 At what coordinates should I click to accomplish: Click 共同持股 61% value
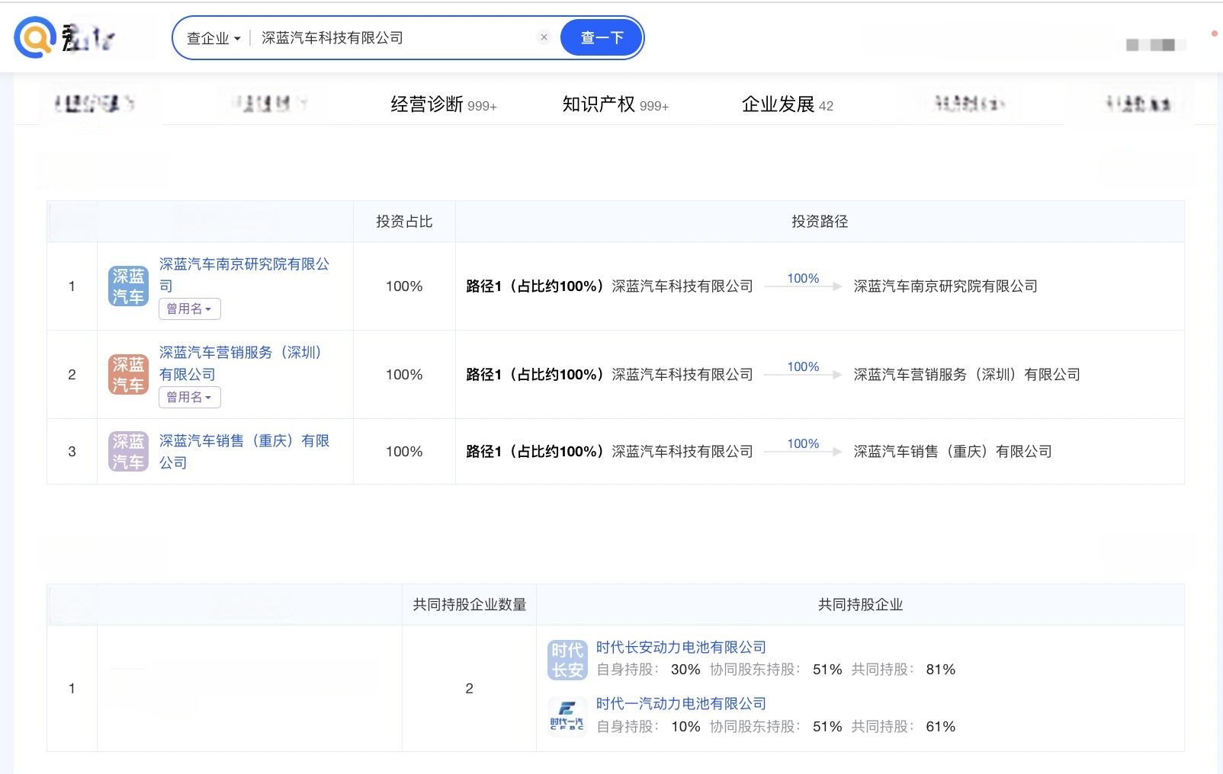click(941, 727)
